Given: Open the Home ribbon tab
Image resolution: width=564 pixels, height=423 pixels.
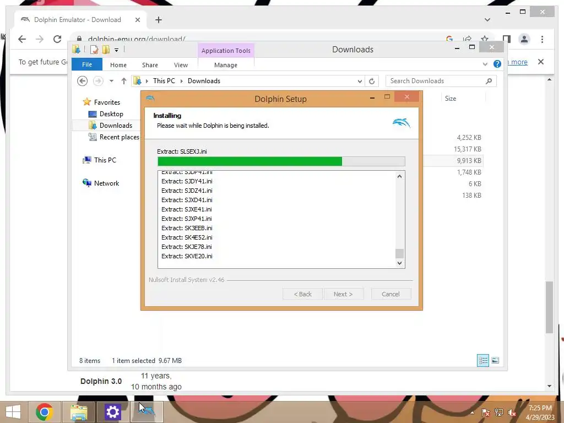Looking at the screenshot, I should [x=118, y=65].
